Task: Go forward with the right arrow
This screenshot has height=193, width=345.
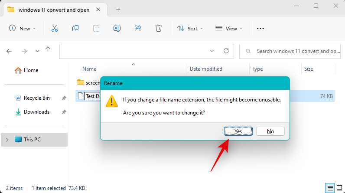Action: (x=24, y=51)
